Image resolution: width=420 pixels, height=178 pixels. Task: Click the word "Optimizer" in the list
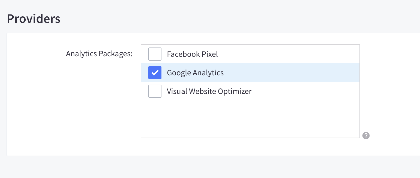pos(235,91)
